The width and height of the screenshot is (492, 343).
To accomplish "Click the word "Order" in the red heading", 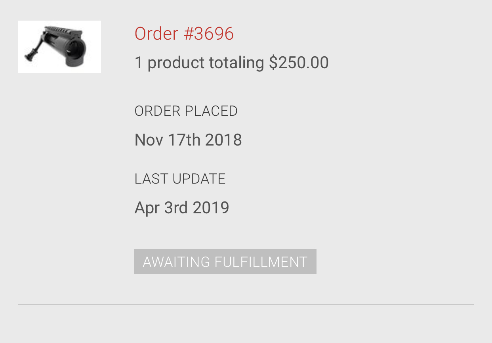I will (156, 34).
